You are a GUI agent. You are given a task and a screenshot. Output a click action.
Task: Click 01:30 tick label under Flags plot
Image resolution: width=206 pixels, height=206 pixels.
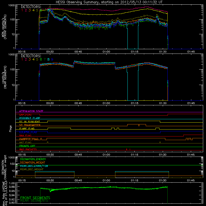pyautogui.click(x=163, y=155)
